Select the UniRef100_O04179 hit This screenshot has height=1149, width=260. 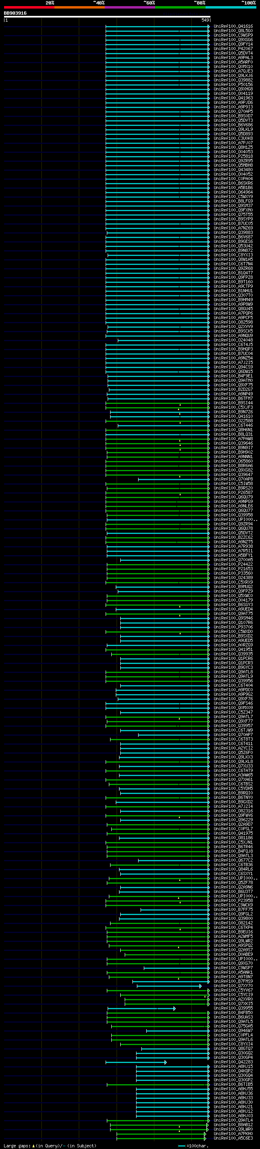click(233, 600)
